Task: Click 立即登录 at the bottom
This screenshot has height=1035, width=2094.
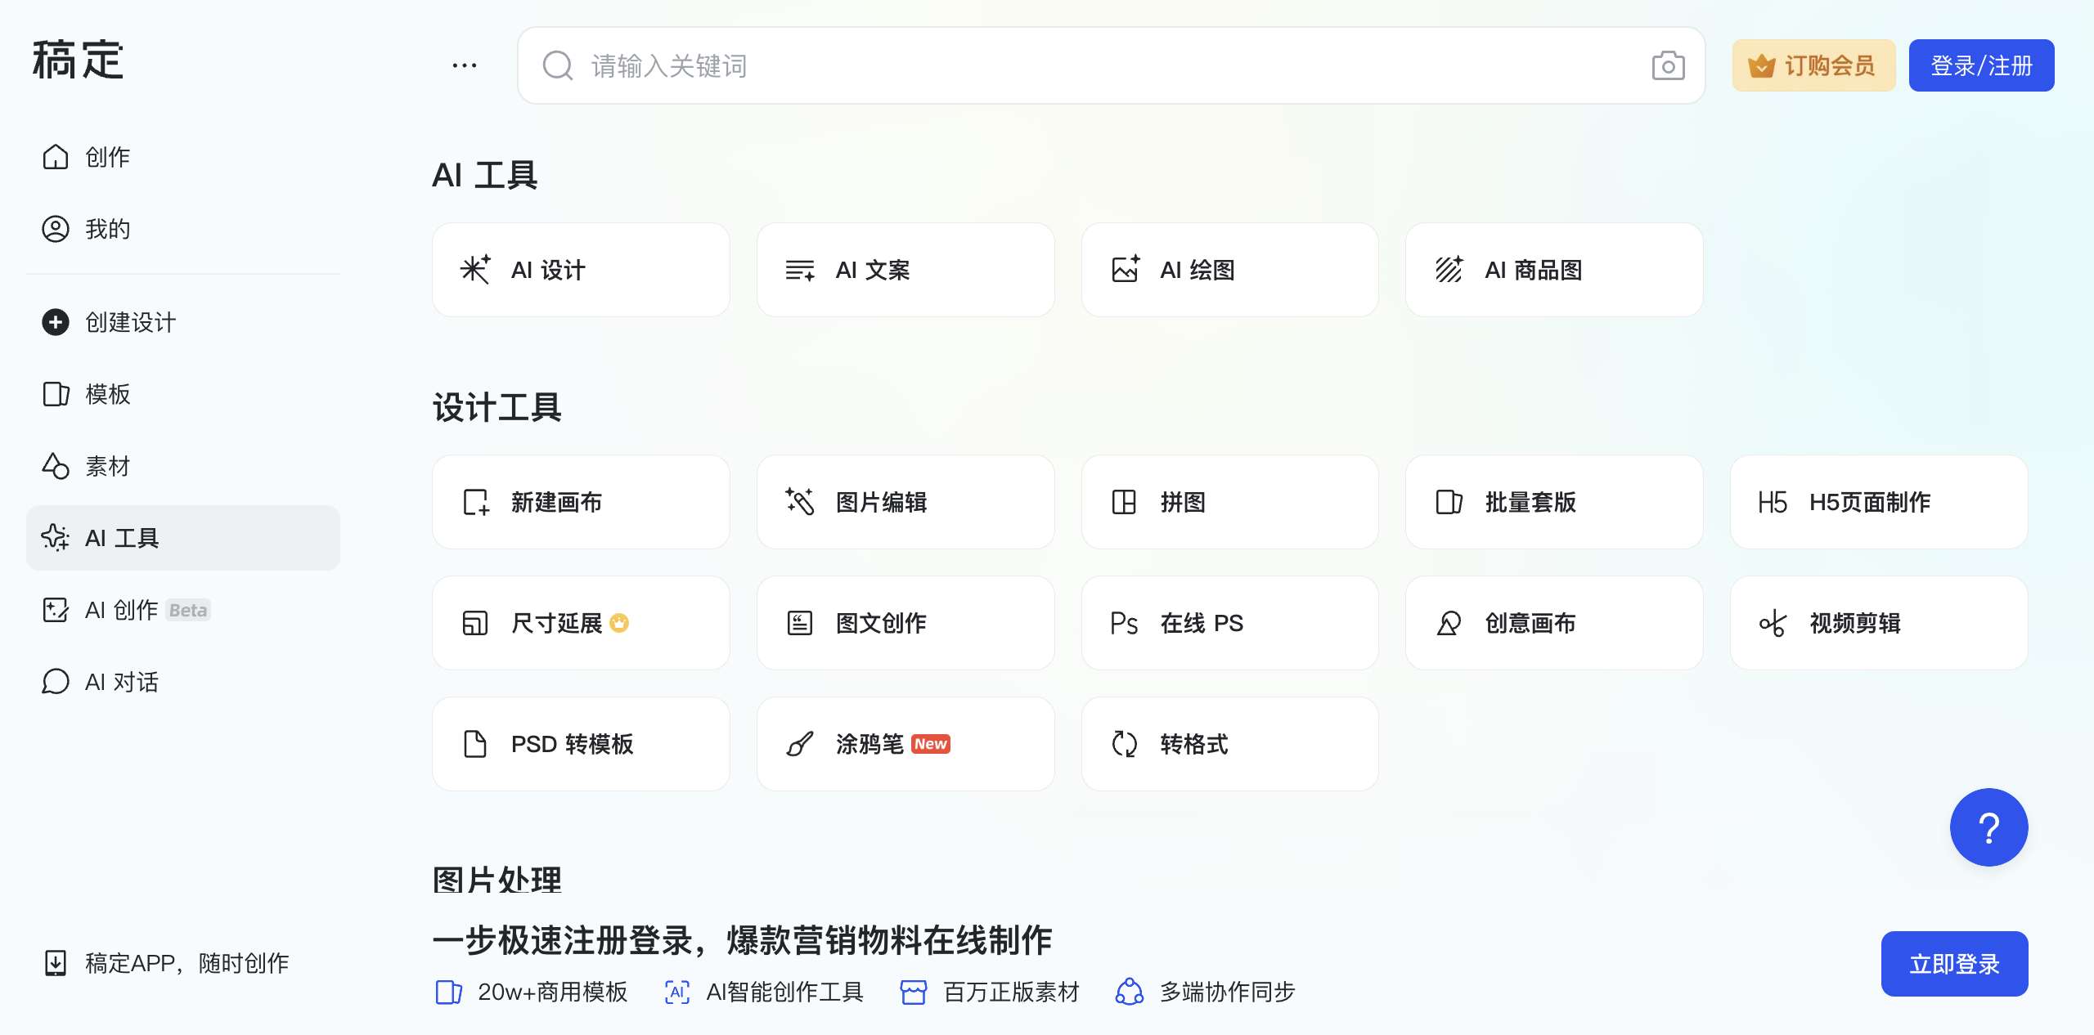Action: tap(1954, 963)
